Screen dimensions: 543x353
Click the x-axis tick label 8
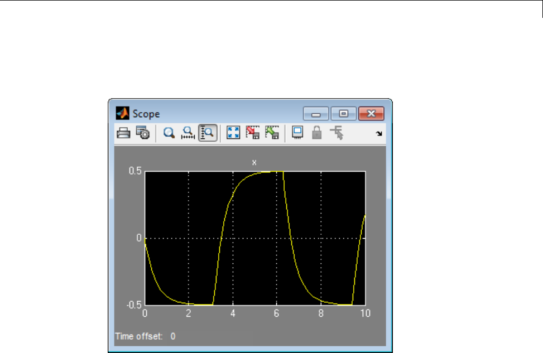[321, 313]
